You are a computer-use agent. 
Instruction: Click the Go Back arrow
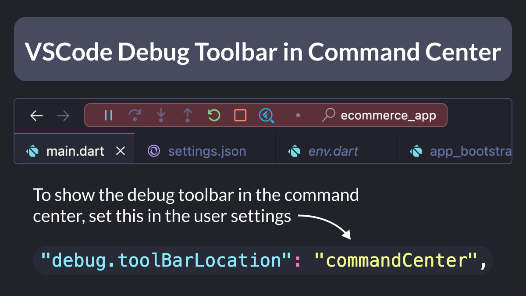(x=36, y=116)
